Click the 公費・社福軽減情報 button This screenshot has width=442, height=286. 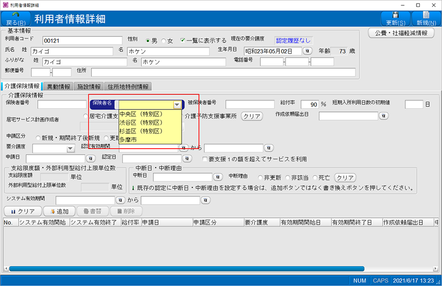pos(401,33)
